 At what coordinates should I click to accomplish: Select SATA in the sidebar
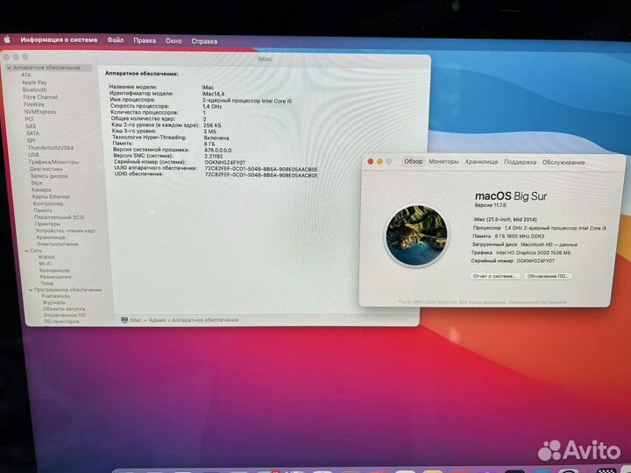coord(32,133)
